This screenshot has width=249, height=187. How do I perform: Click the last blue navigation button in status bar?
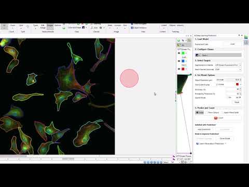tap(161, 162)
